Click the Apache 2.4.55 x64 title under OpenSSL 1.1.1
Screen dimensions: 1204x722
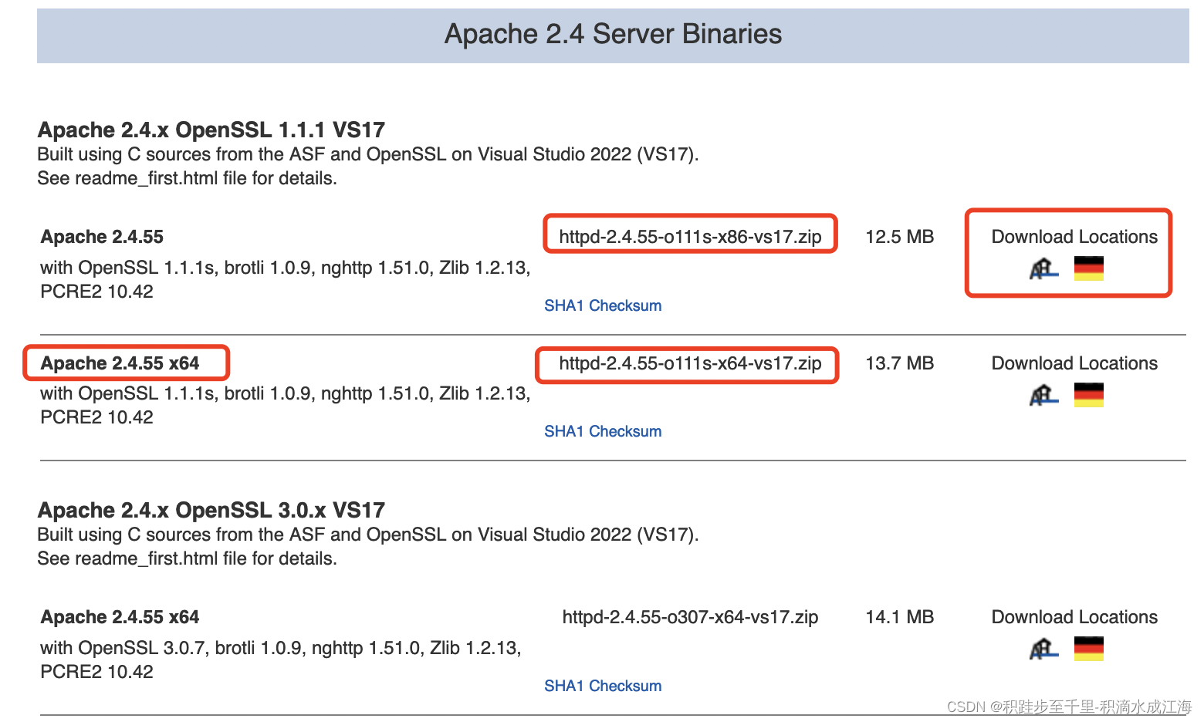(120, 363)
